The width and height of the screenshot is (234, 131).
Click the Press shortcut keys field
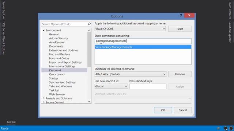[x=148, y=87]
